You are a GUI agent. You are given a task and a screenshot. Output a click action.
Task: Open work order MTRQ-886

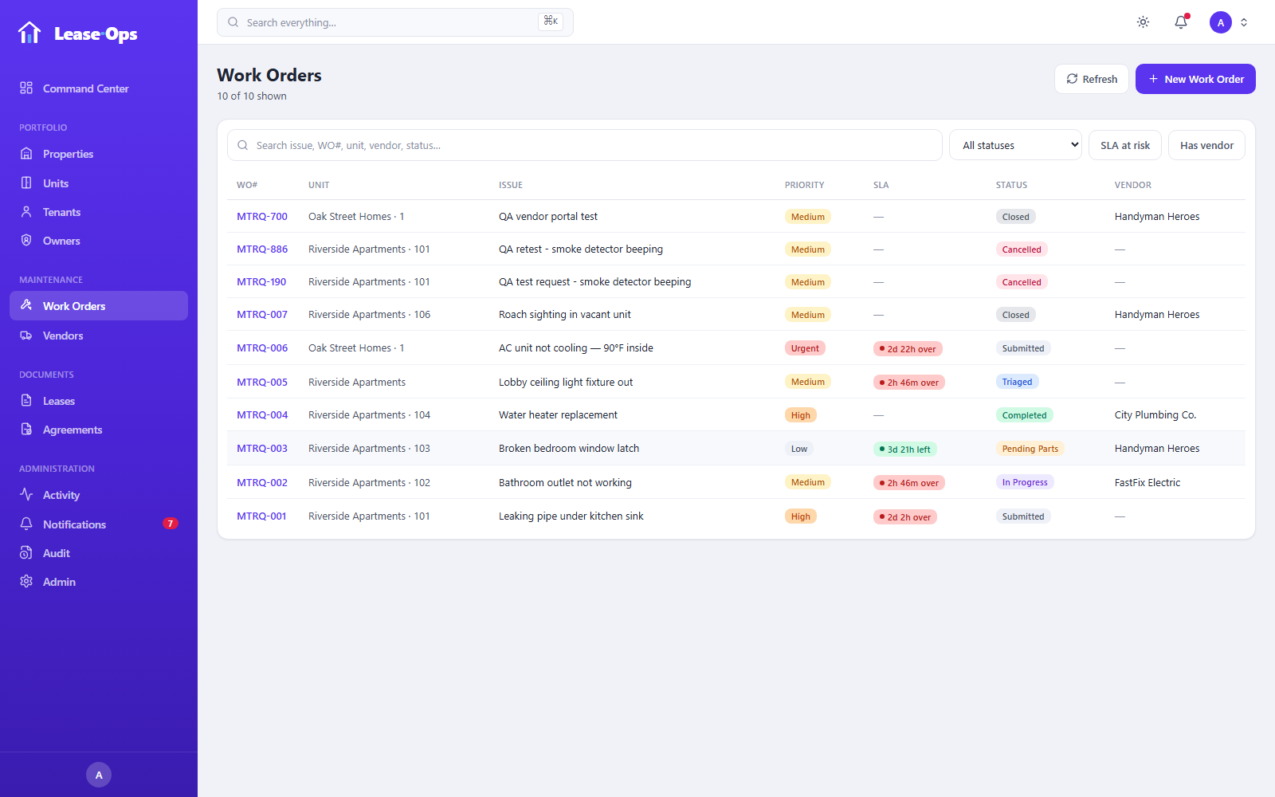coord(262,249)
